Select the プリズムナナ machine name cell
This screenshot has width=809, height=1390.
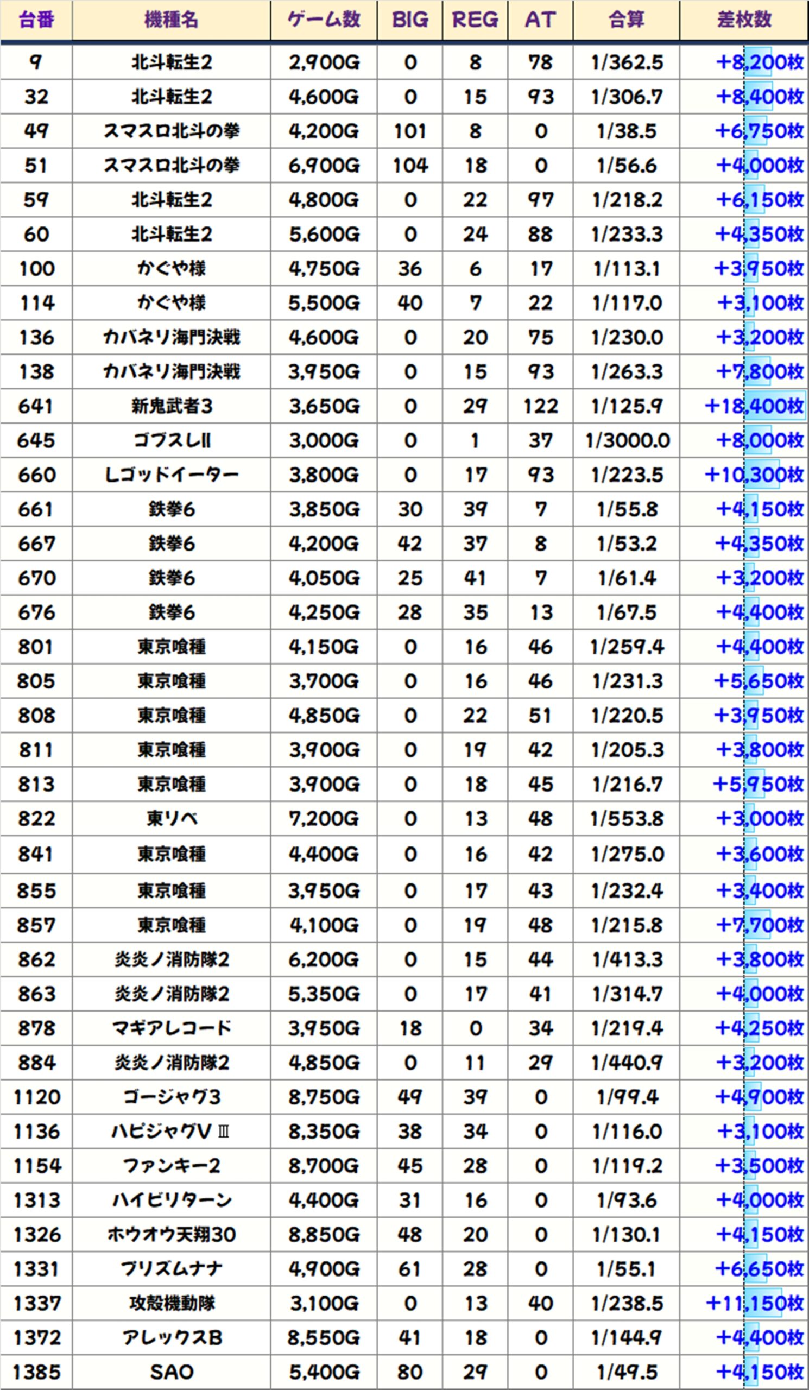tap(171, 1269)
